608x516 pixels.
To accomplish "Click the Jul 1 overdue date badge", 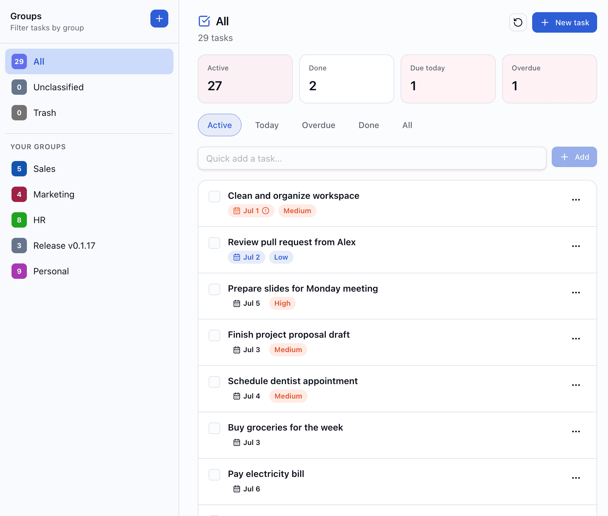I will pyautogui.click(x=251, y=211).
